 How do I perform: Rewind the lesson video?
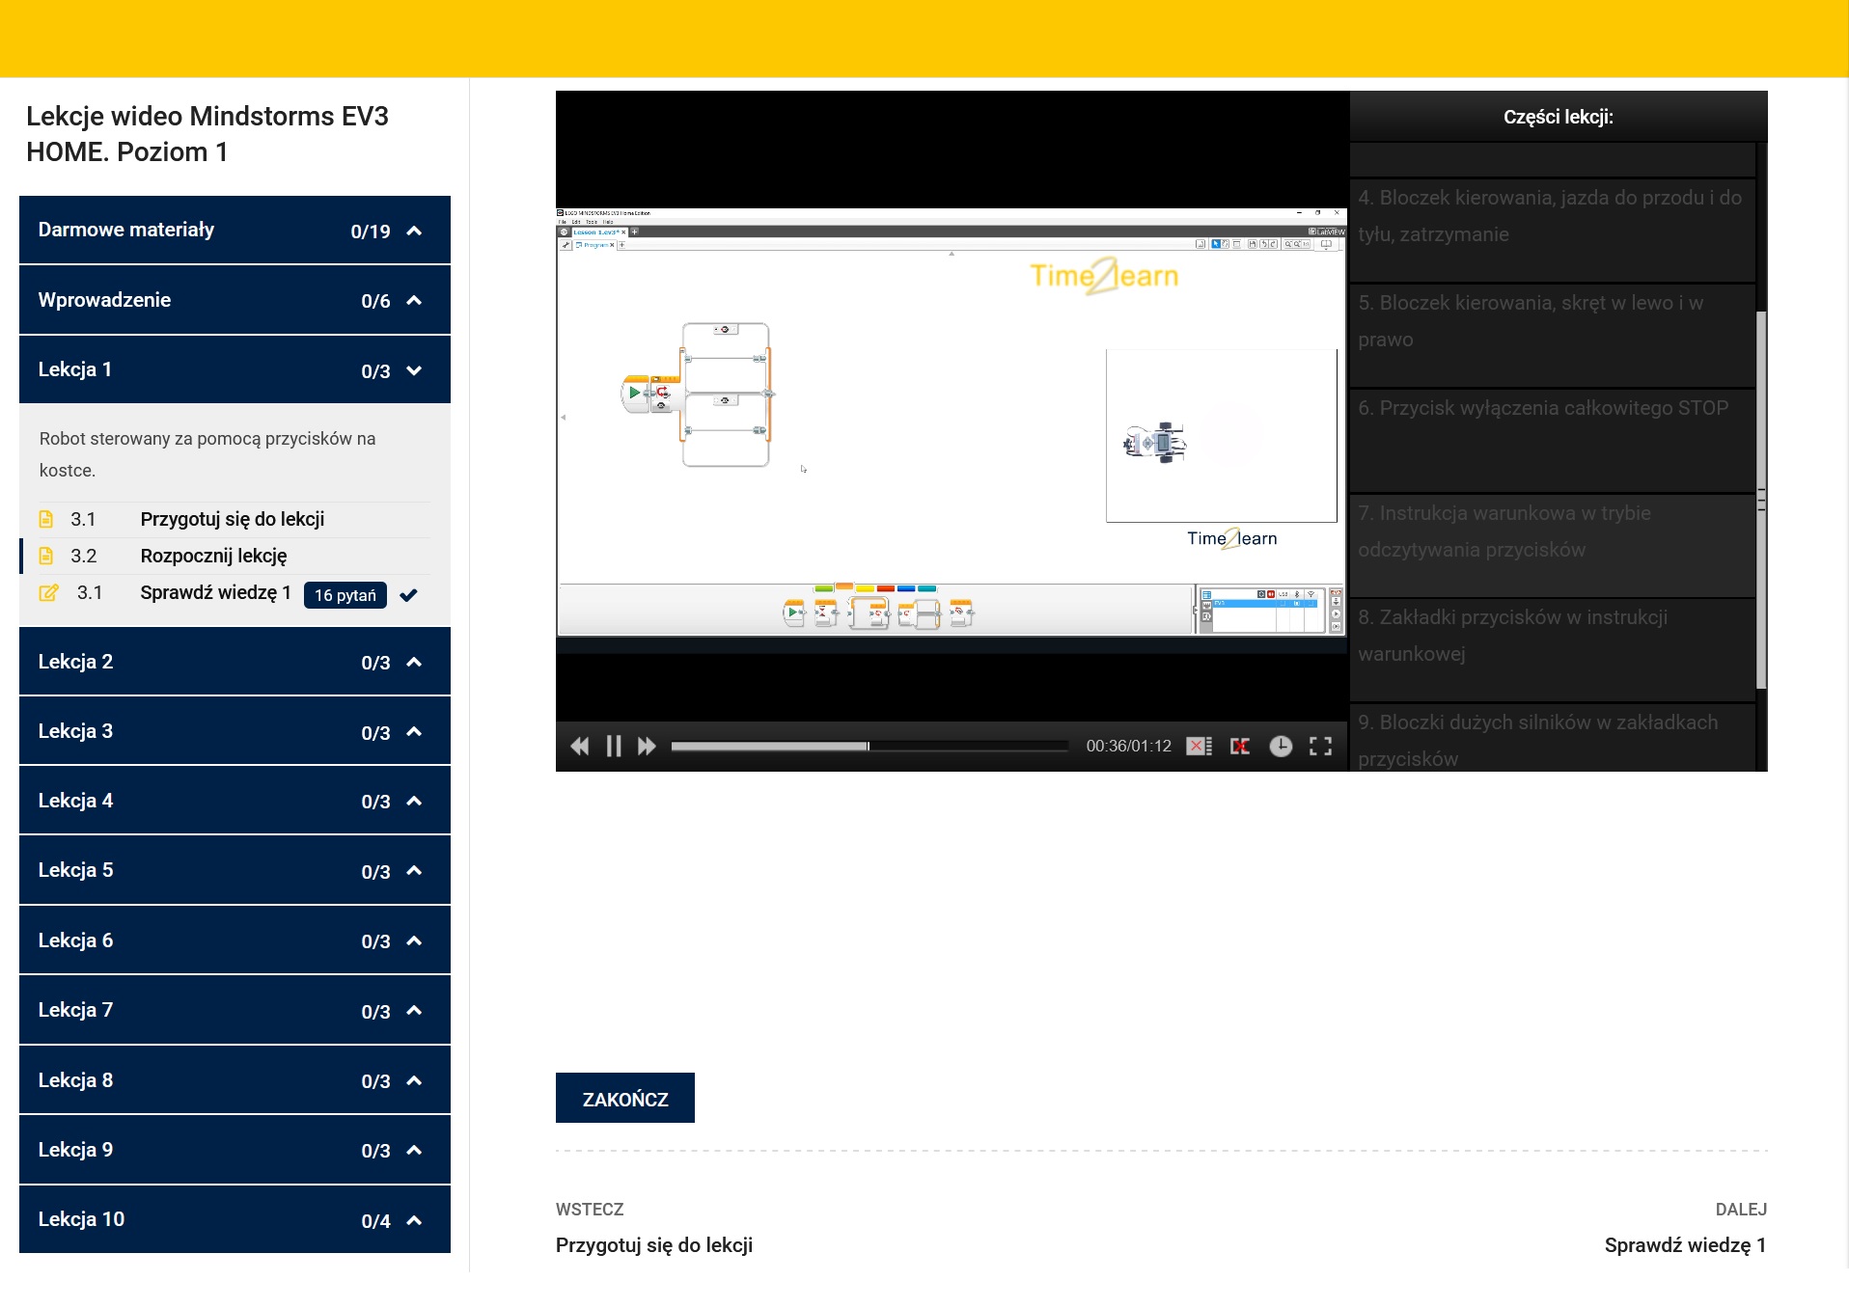[x=580, y=746]
